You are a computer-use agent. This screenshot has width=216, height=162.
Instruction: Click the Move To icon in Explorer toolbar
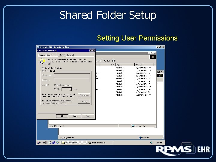pyautogui.click(x=97, y=61)
